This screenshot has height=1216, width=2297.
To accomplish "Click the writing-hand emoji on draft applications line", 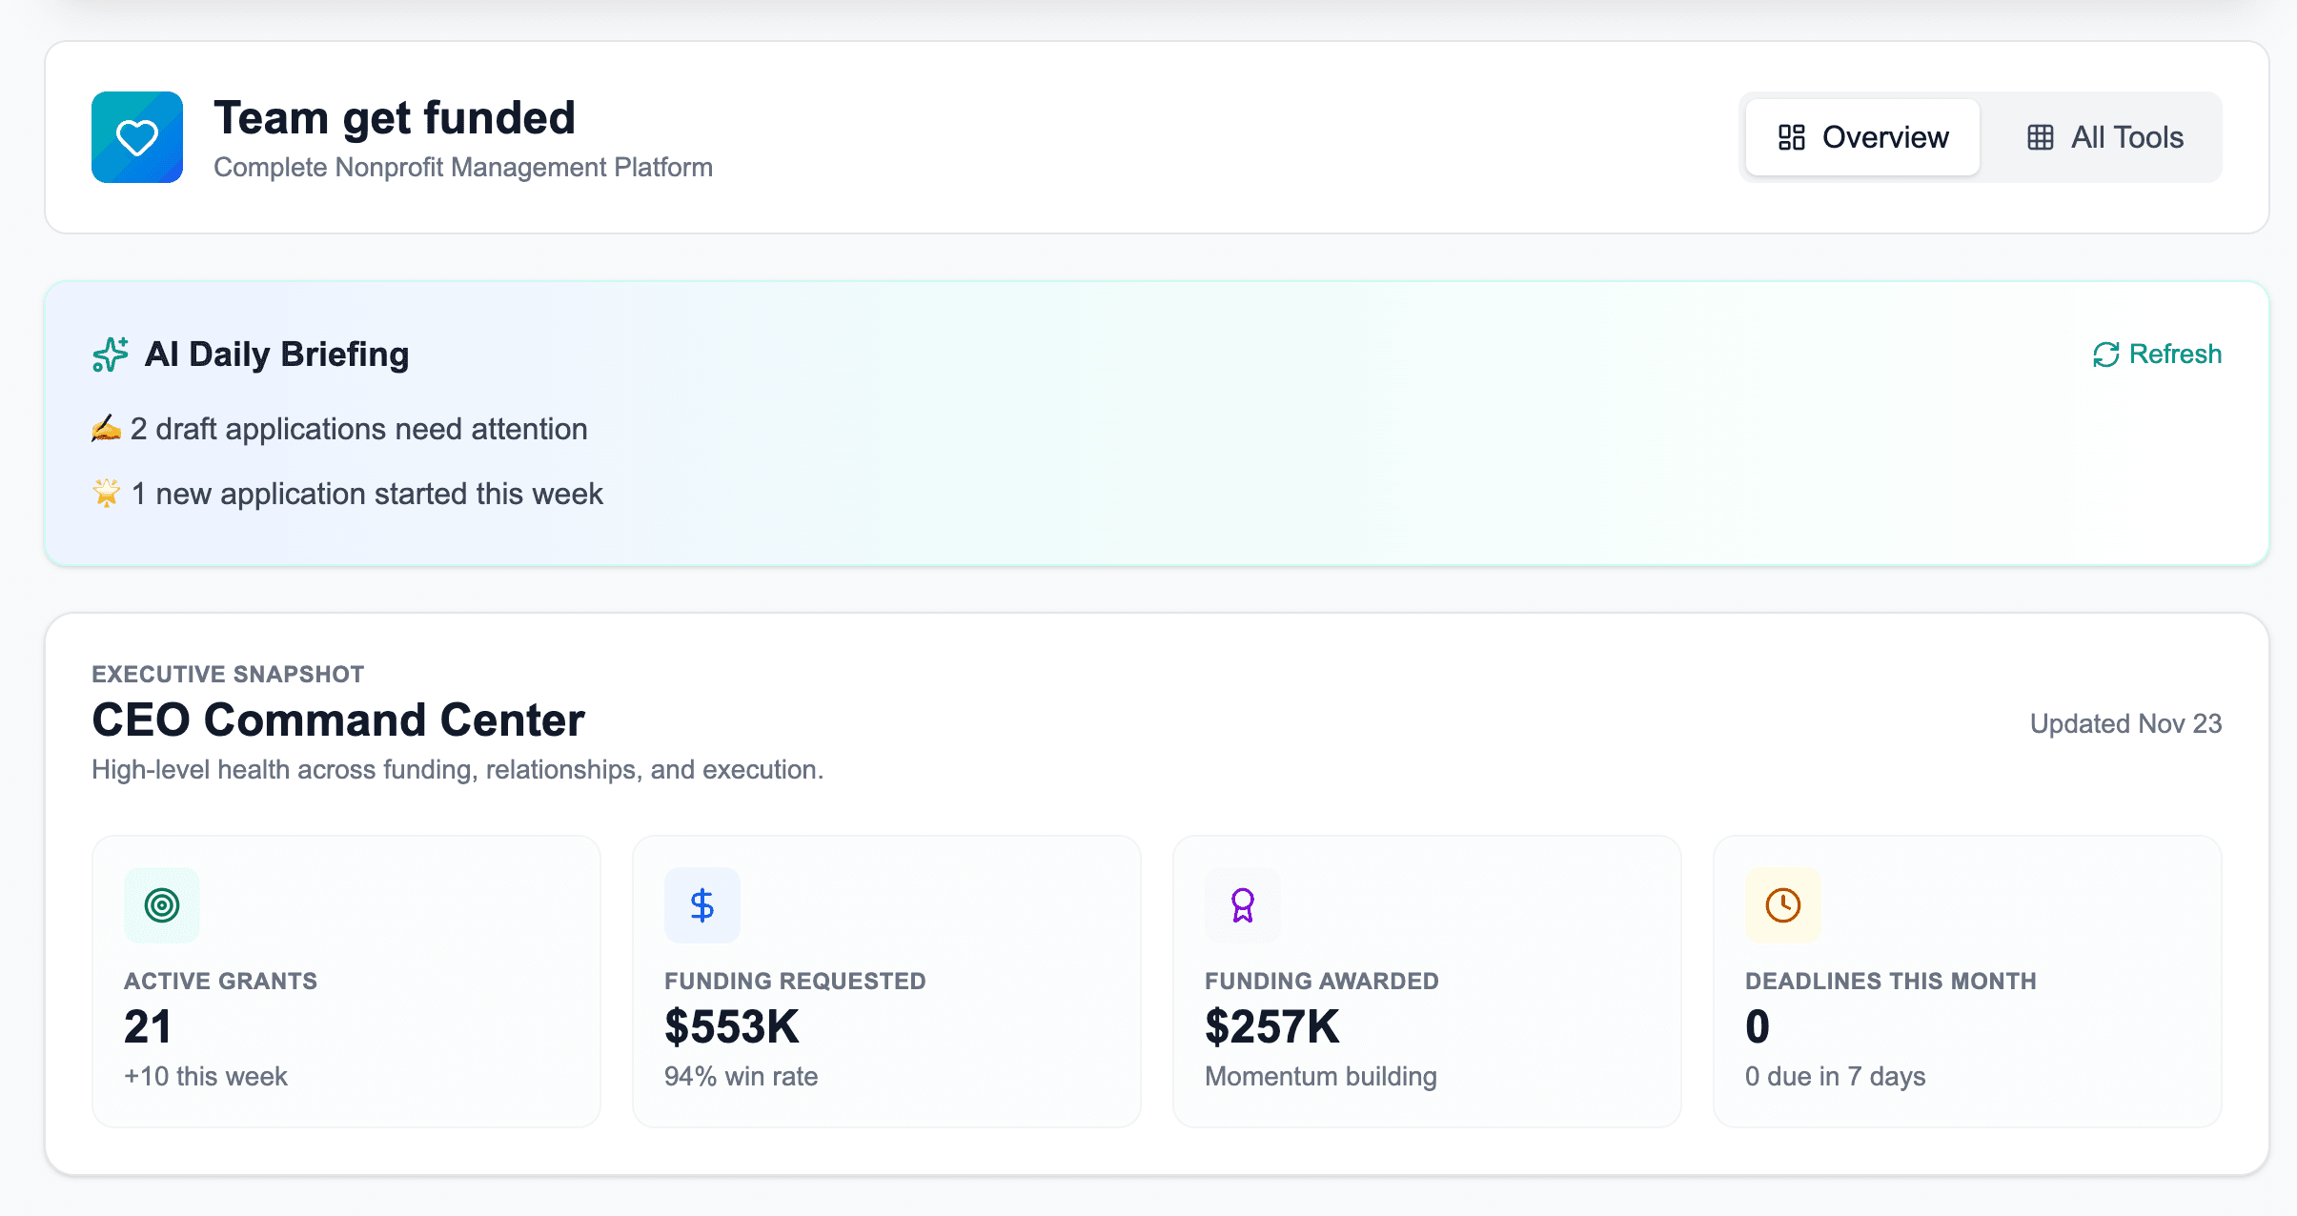I will [x=107, y=429].
